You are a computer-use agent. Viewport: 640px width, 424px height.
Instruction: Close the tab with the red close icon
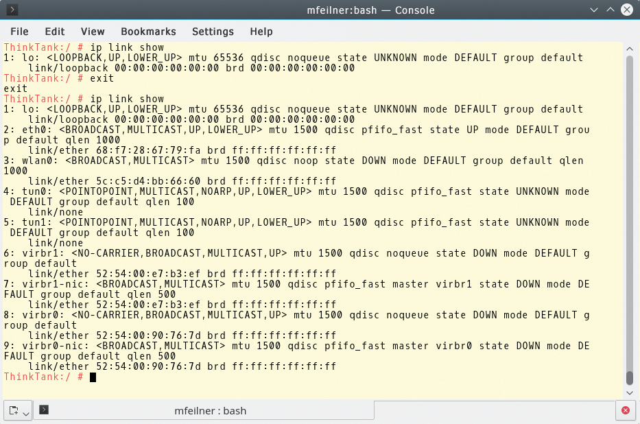click(x=624, y=410)
